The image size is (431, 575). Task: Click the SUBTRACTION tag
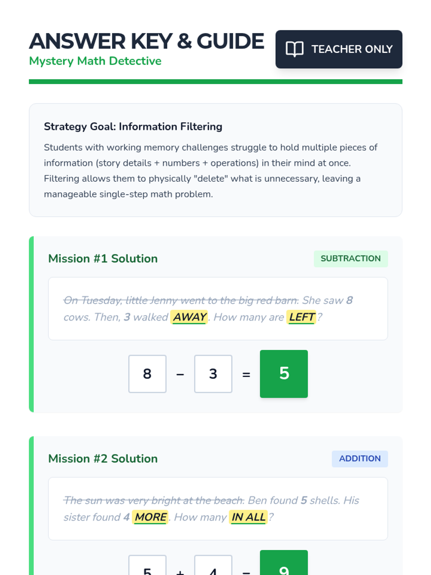point(351,258)
